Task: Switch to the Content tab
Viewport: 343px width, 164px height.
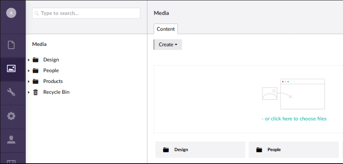Action: (x=166, y=29)
